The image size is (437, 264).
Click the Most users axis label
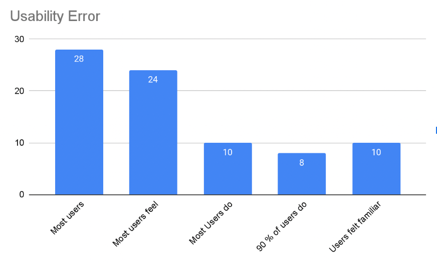click(x=68, y=218)
